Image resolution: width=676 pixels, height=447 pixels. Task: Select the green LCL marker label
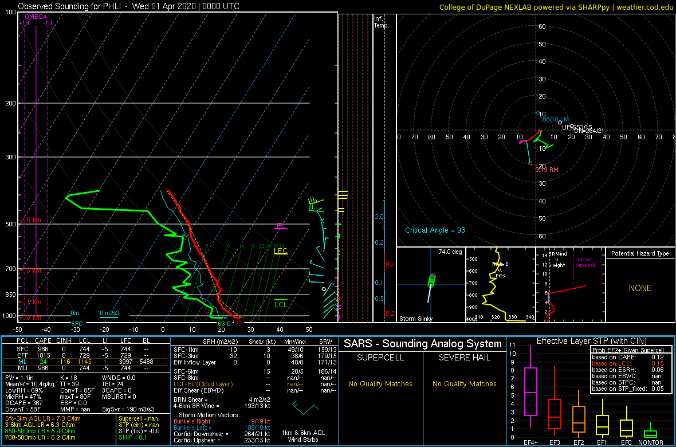(281, 305)
